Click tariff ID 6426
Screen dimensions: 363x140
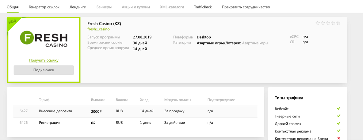(x=24, y=123)
